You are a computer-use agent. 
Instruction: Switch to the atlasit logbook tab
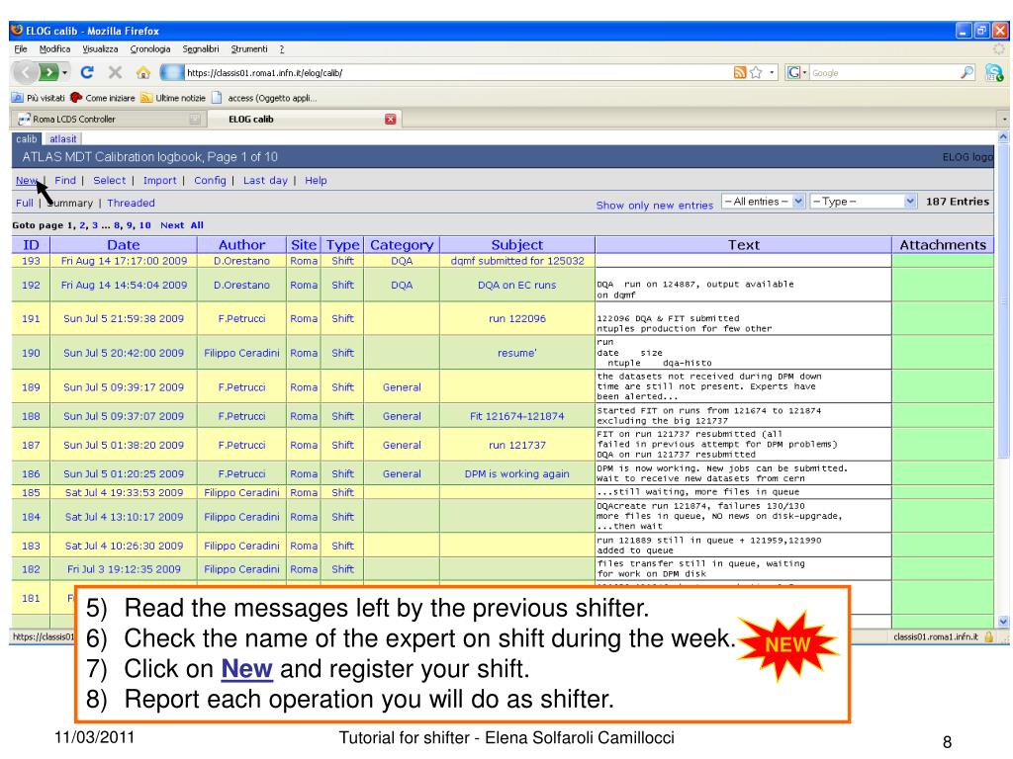[x=62, y=138]
